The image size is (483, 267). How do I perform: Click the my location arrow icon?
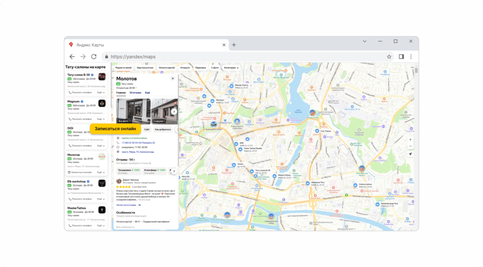click(x=410, y=154)
